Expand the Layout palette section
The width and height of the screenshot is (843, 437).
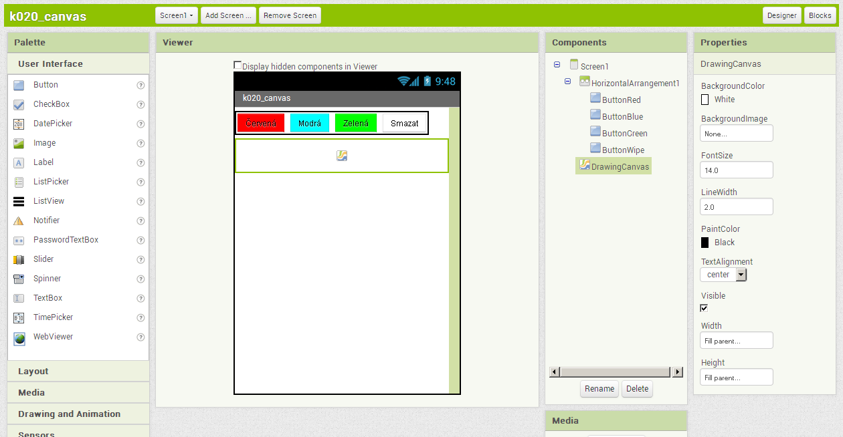coord(78,372)
